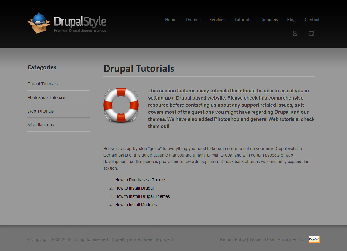The height and width of the screenshot is (251, 347).
Task: Click the lifebuoy support image
Action: coord(121,105)
